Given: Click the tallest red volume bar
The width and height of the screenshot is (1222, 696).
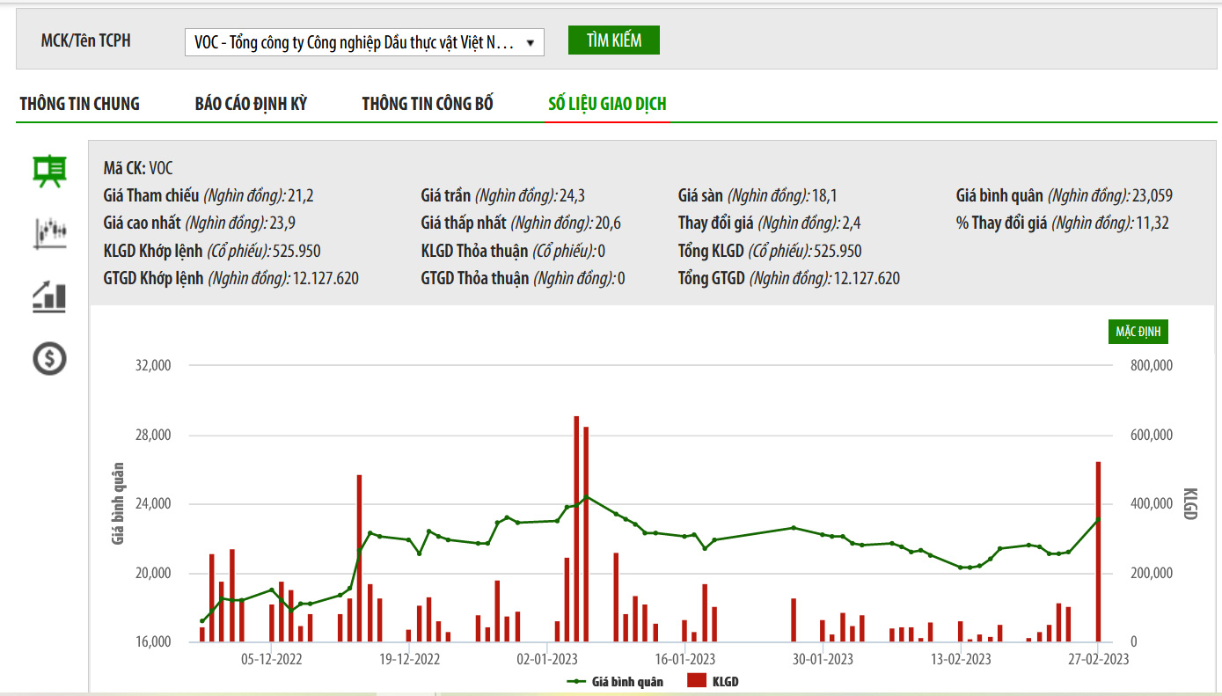Looking at the screenshot, I should pyautogui.click(x=576, y=528).
